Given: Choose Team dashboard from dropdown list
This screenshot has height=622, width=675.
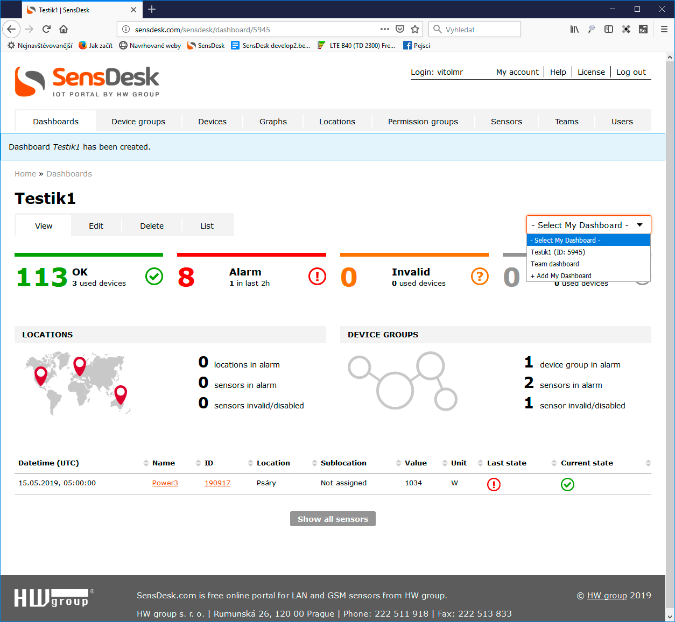Looking at the screenshot, I should point(588,264).
